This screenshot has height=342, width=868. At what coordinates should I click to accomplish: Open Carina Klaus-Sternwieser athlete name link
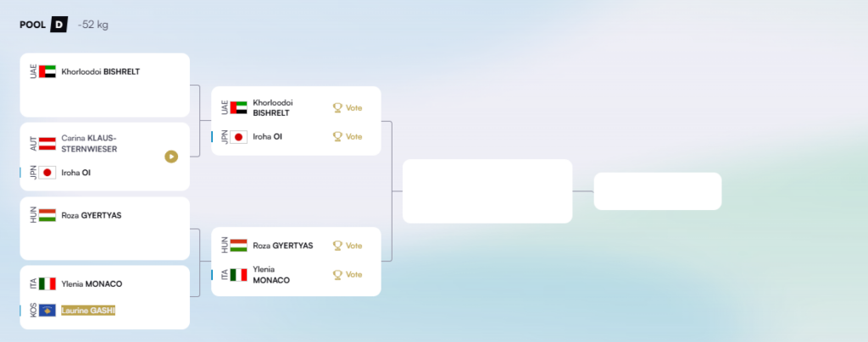pos(89,144)
